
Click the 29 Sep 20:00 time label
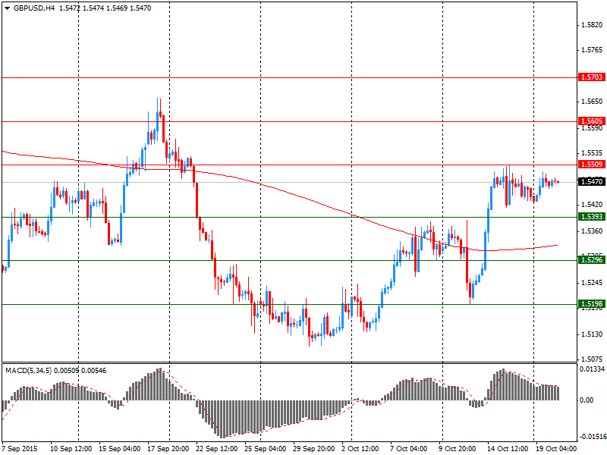(314, 449)
